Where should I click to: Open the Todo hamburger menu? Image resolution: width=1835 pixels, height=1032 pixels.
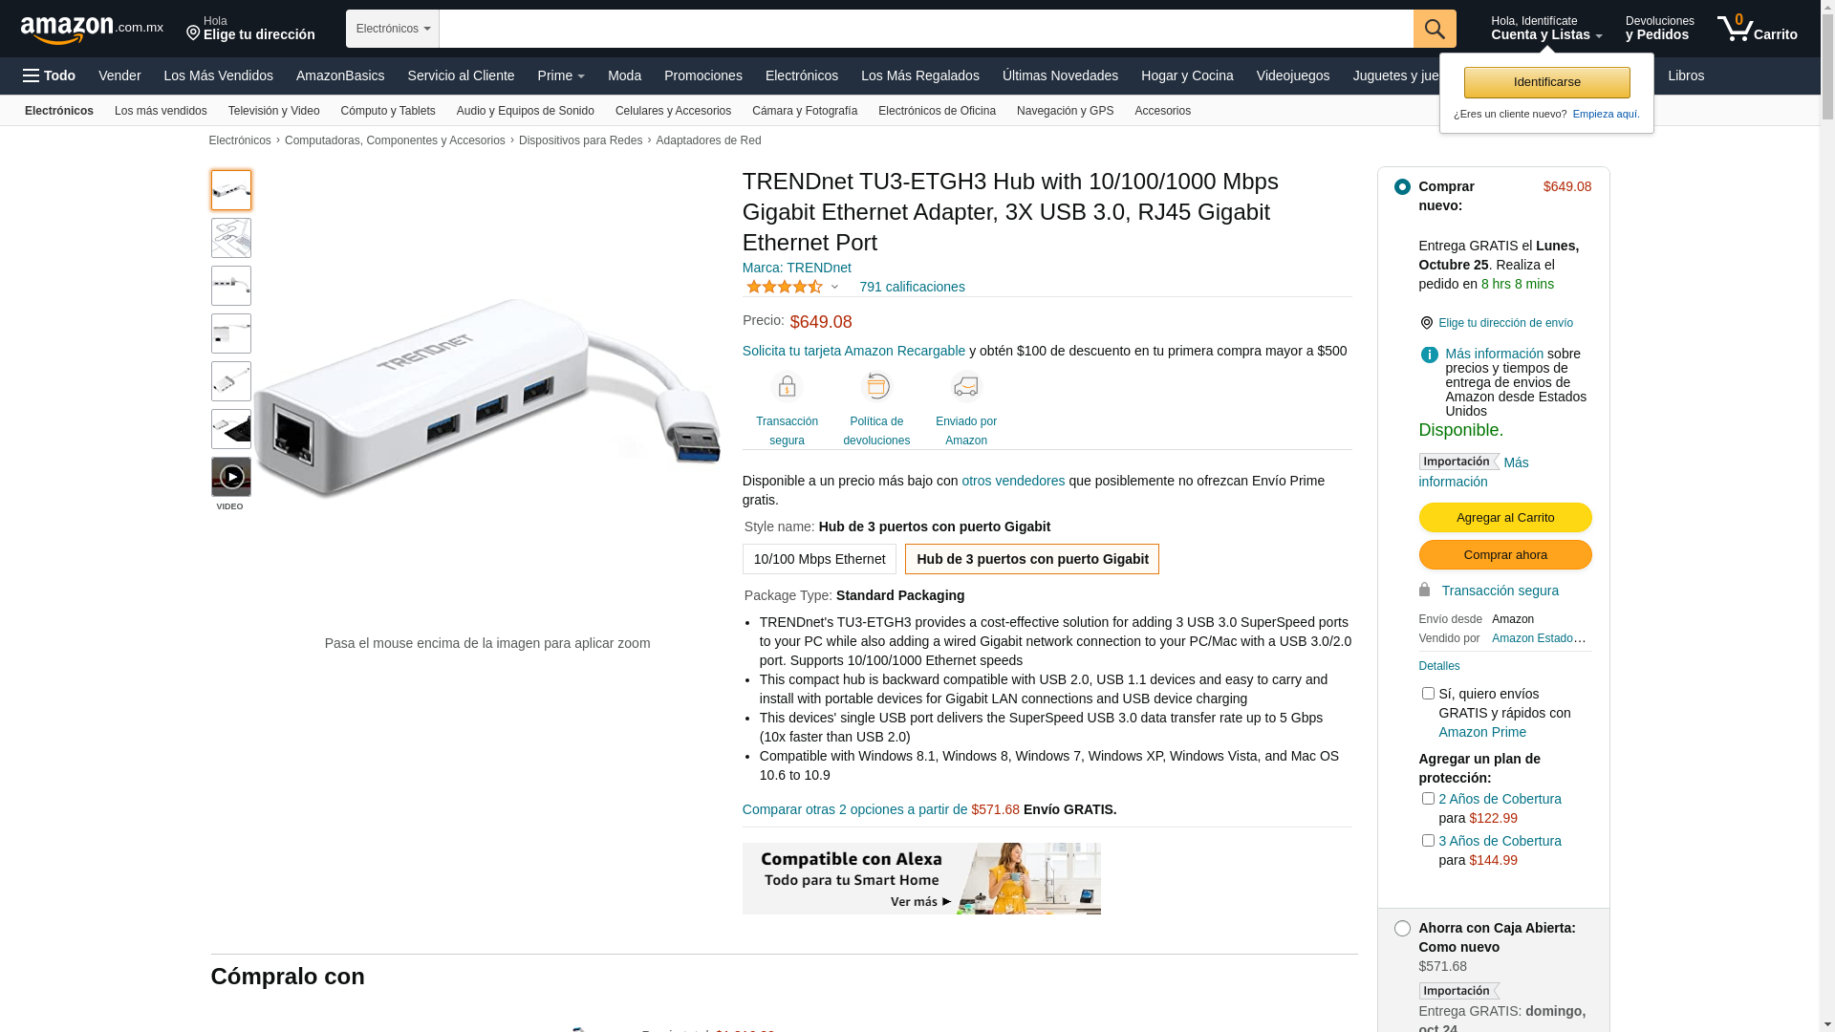point(49,75)
